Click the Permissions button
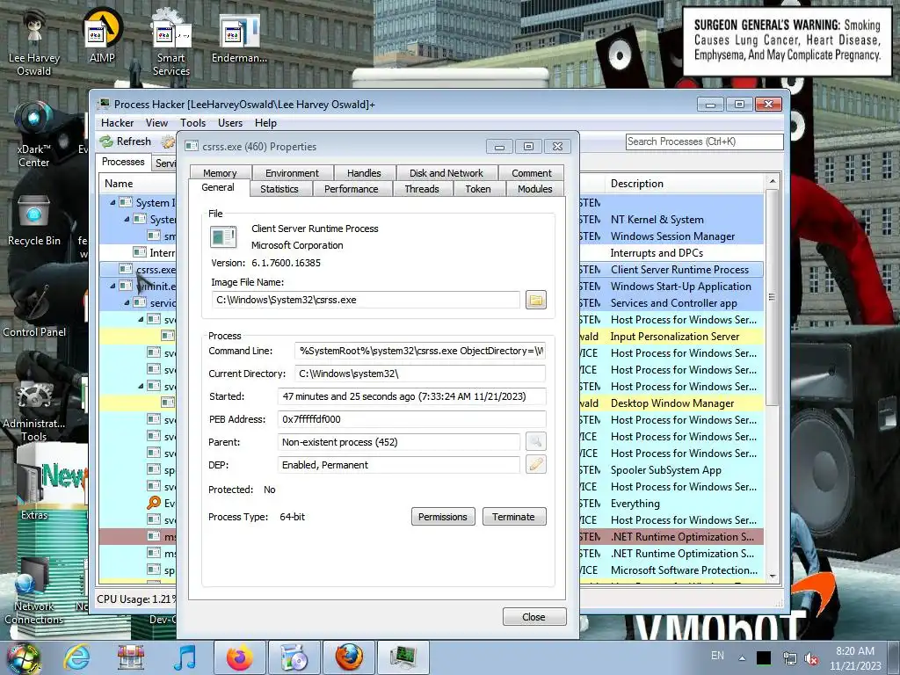Screen dimensions: 900x675 tap(443, 517)
